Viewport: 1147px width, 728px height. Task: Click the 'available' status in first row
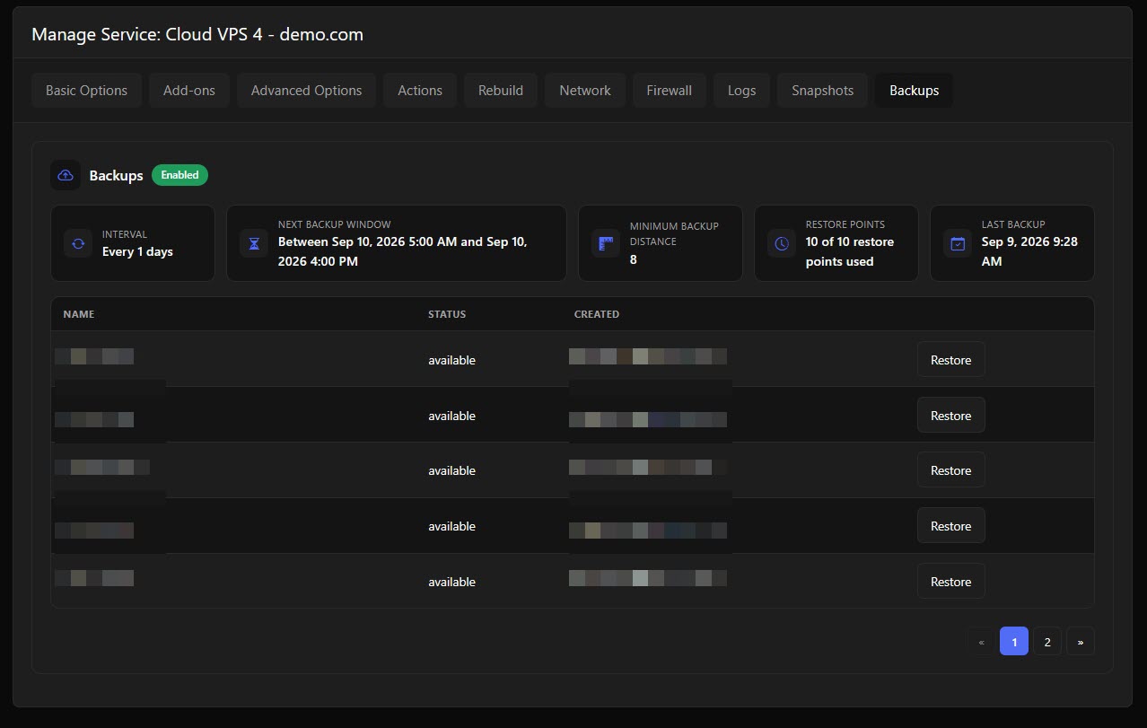451,360
